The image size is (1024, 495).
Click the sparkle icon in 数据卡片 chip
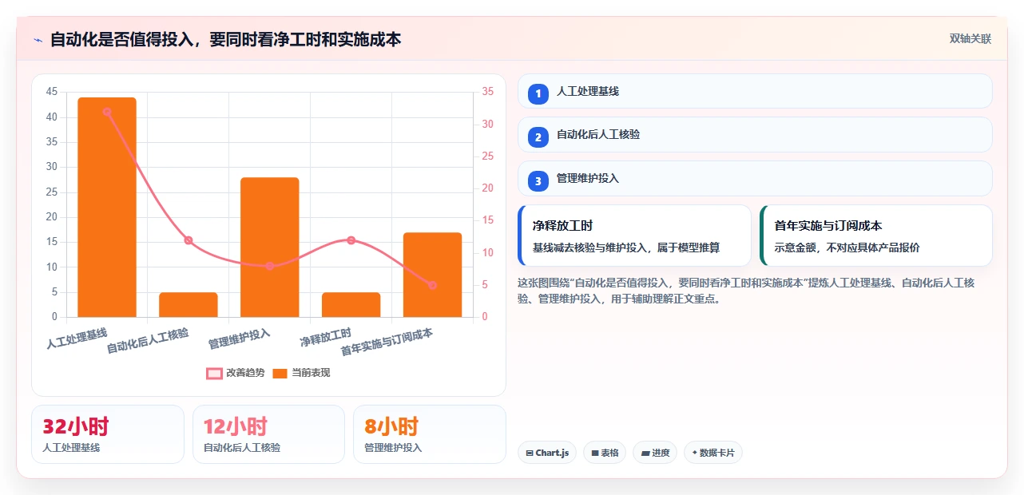pyautogui.click(x=695, y=453)
